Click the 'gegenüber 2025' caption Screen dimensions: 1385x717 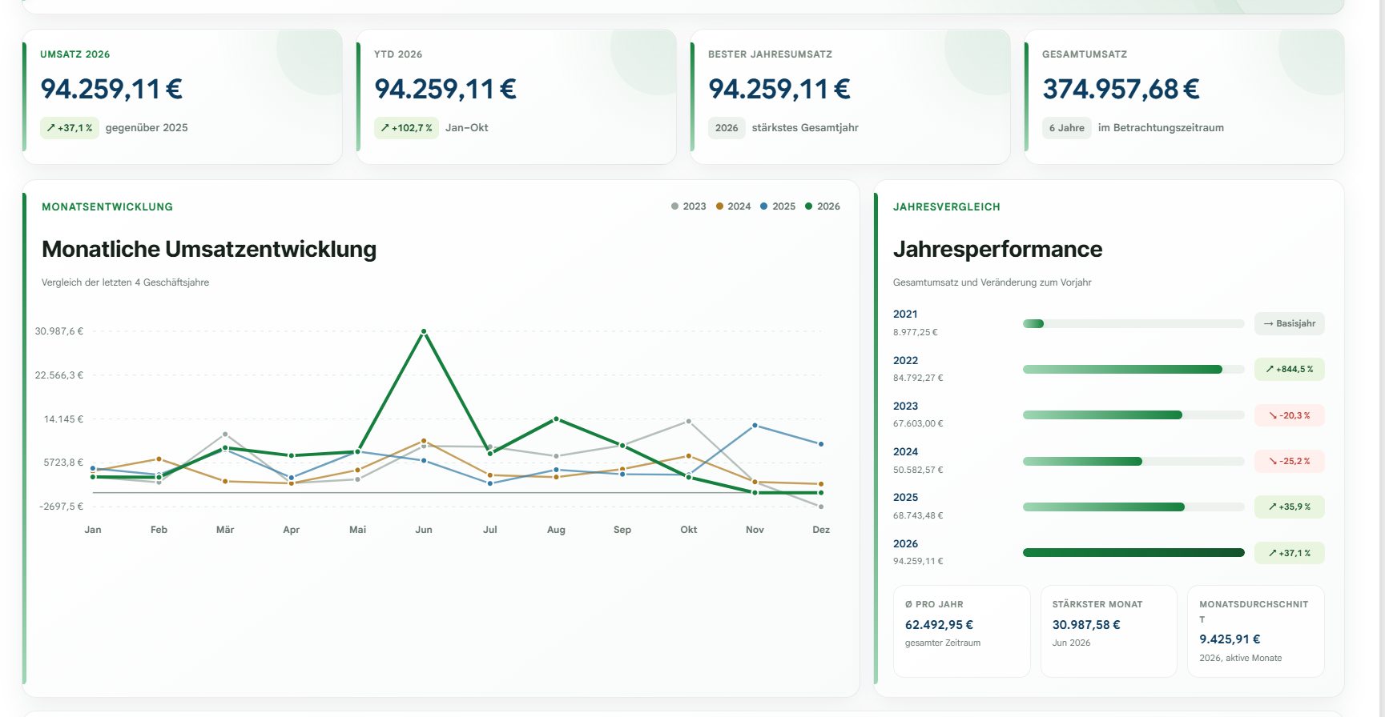click(147, 128)
